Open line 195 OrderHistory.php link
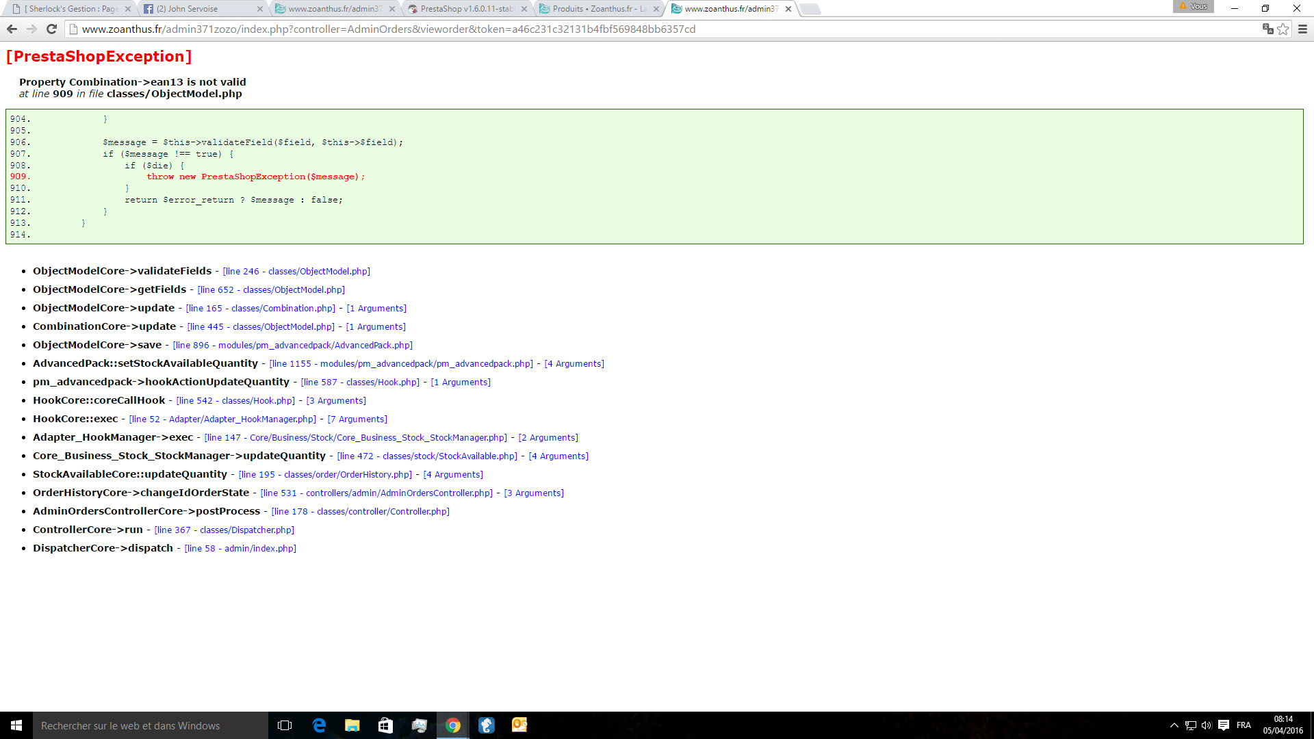This screenshot has width=1314, height=739. point(325,475)
